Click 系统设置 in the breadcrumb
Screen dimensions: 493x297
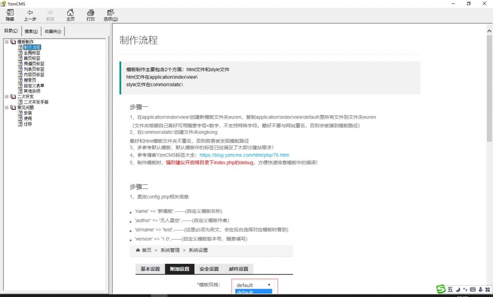pyautogui.click(x=198, y=250)
